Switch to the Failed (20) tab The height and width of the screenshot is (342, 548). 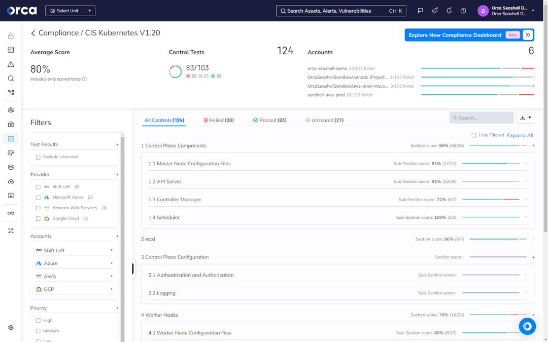pyautogui.click(x=218, y=120)
